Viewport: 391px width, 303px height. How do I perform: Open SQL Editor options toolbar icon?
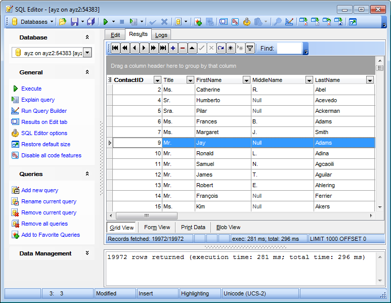pos(247,22)
